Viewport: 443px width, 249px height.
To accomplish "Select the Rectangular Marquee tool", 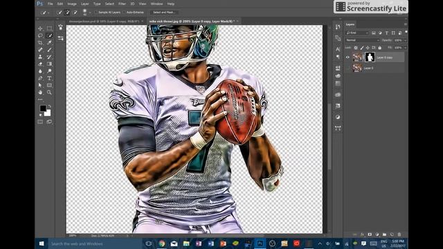I will click(x=49, y=28).
